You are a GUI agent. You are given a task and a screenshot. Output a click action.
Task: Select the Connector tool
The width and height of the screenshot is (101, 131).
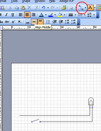coord(81,8)
